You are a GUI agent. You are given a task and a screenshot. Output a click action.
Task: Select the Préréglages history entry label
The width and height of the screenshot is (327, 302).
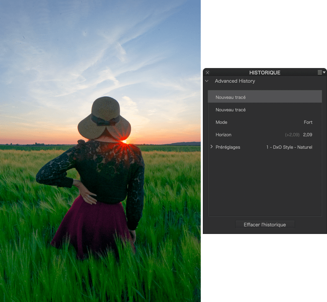click(x=228, y=147)
